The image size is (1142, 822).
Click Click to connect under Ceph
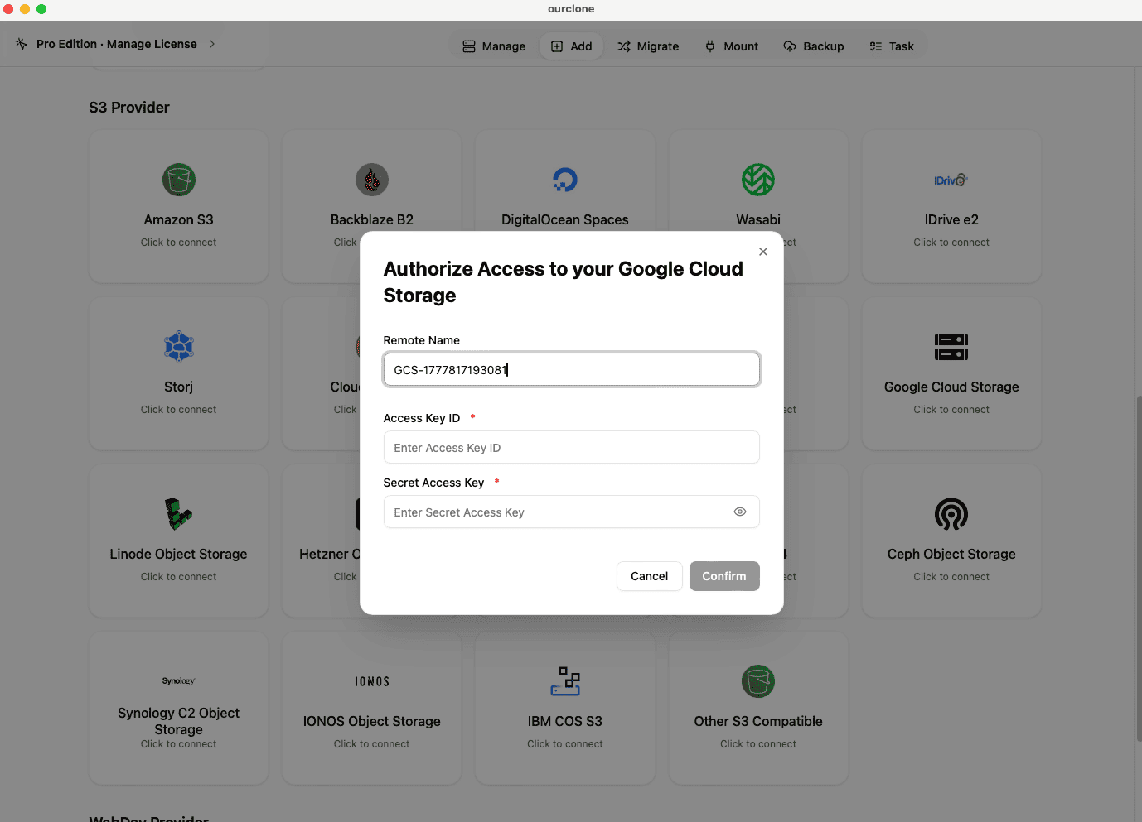tap(951, 577)
